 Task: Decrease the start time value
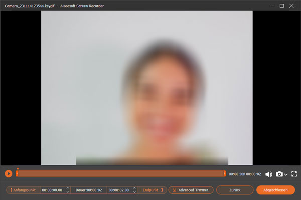(68, 192)
